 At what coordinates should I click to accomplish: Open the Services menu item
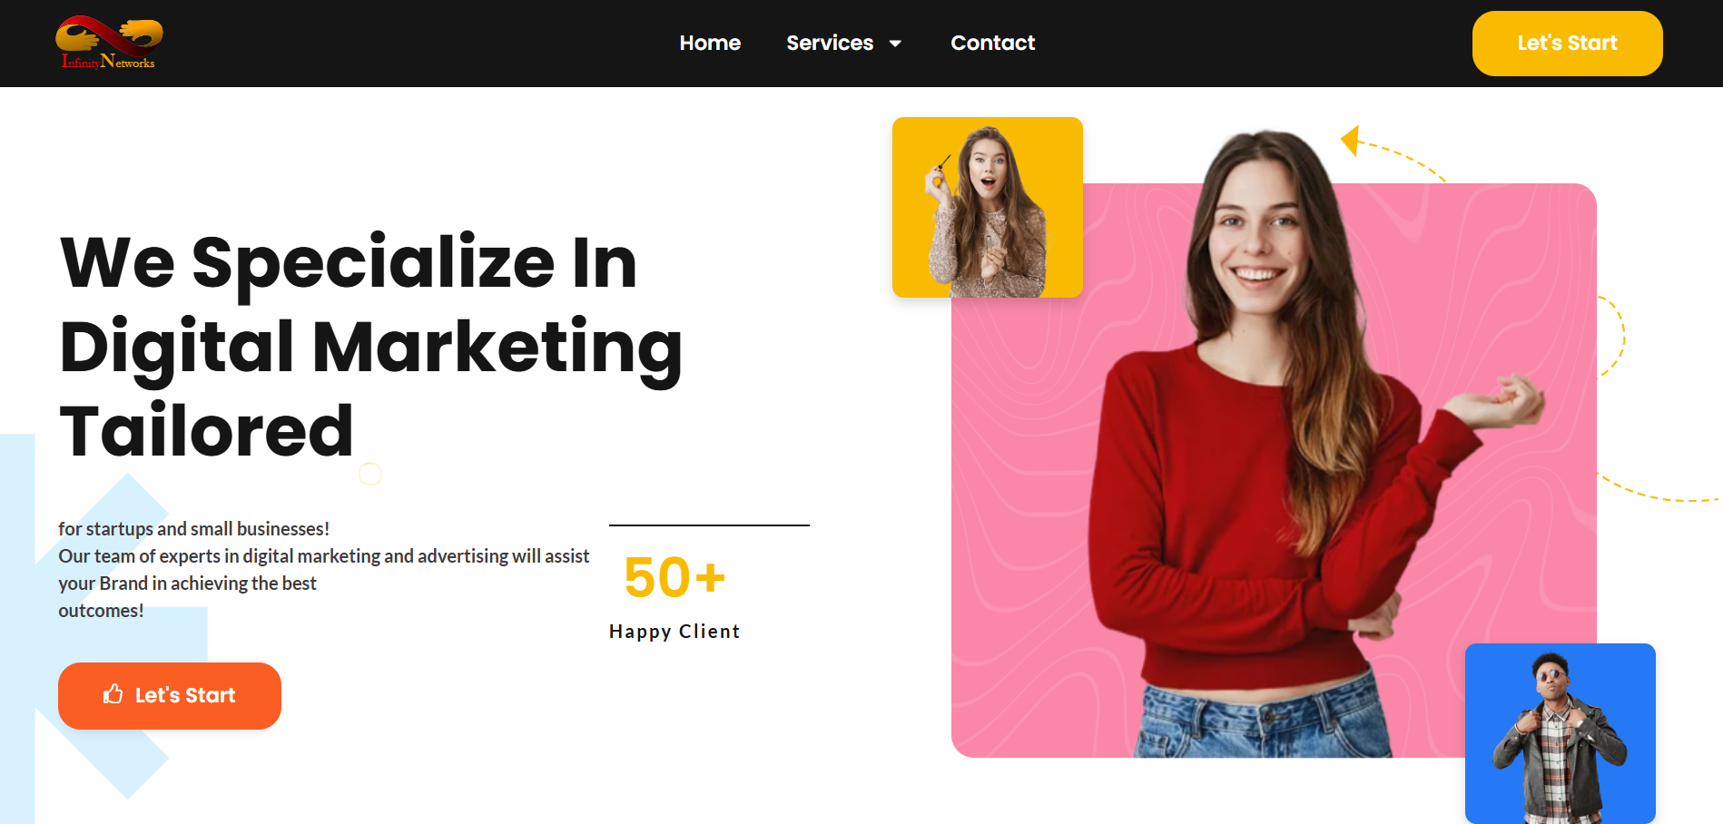(830, 43)
